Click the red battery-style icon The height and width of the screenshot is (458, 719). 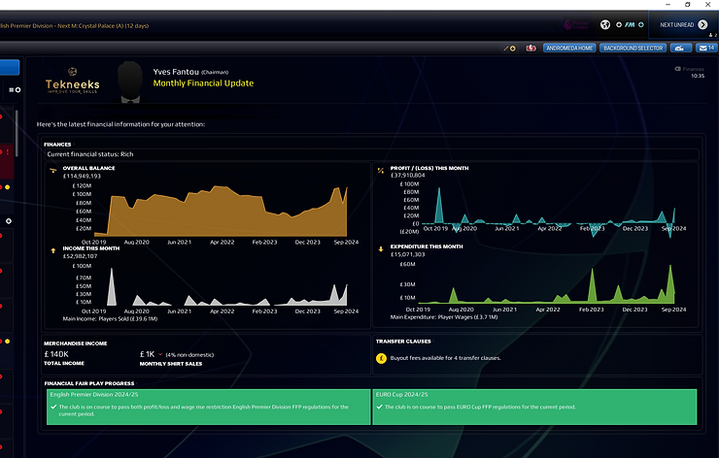tap(531, 49)
